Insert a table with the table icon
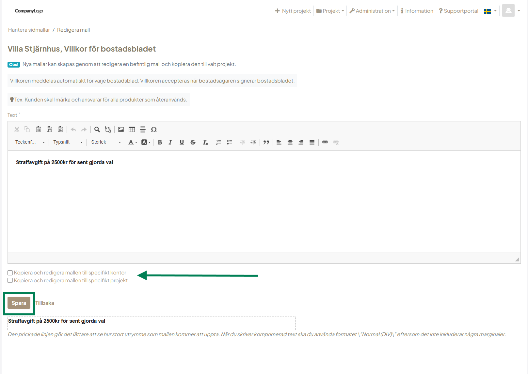The width and height of the screenshot is (528, 374). [132, 130]
